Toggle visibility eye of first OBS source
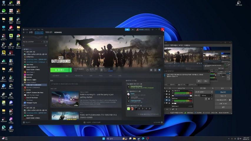The width and height of the screenshot is (251, 141). pos(167,91)
